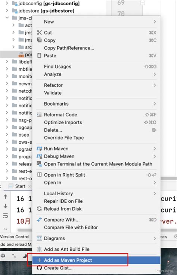
Task: Click the Reload from Disk icon
Action: click(39, 209)
